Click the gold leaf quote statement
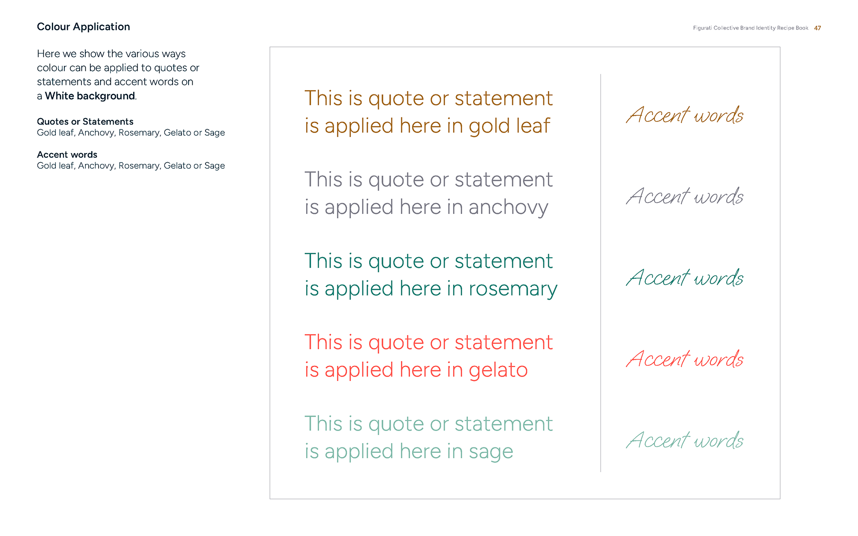This screenshot has width=858, height=536. [428, 112]
